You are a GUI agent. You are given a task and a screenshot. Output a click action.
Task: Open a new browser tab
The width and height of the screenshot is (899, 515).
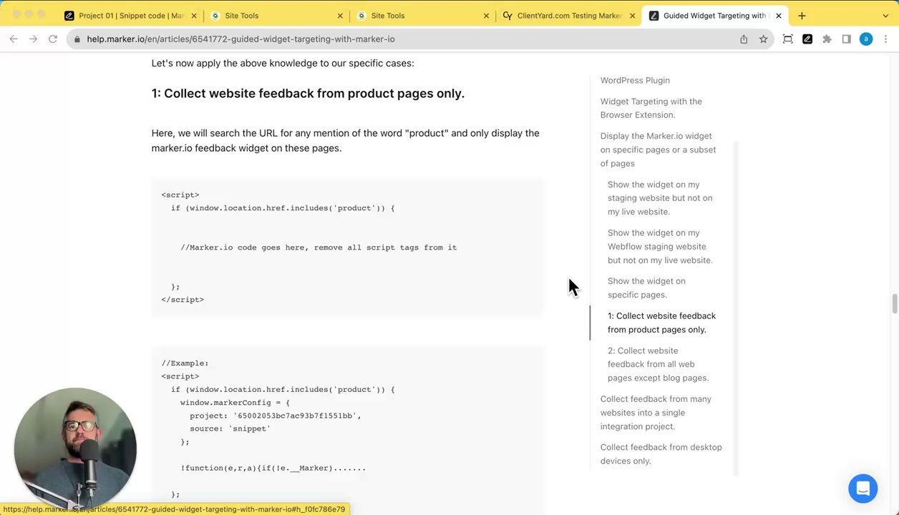(802, 16)
